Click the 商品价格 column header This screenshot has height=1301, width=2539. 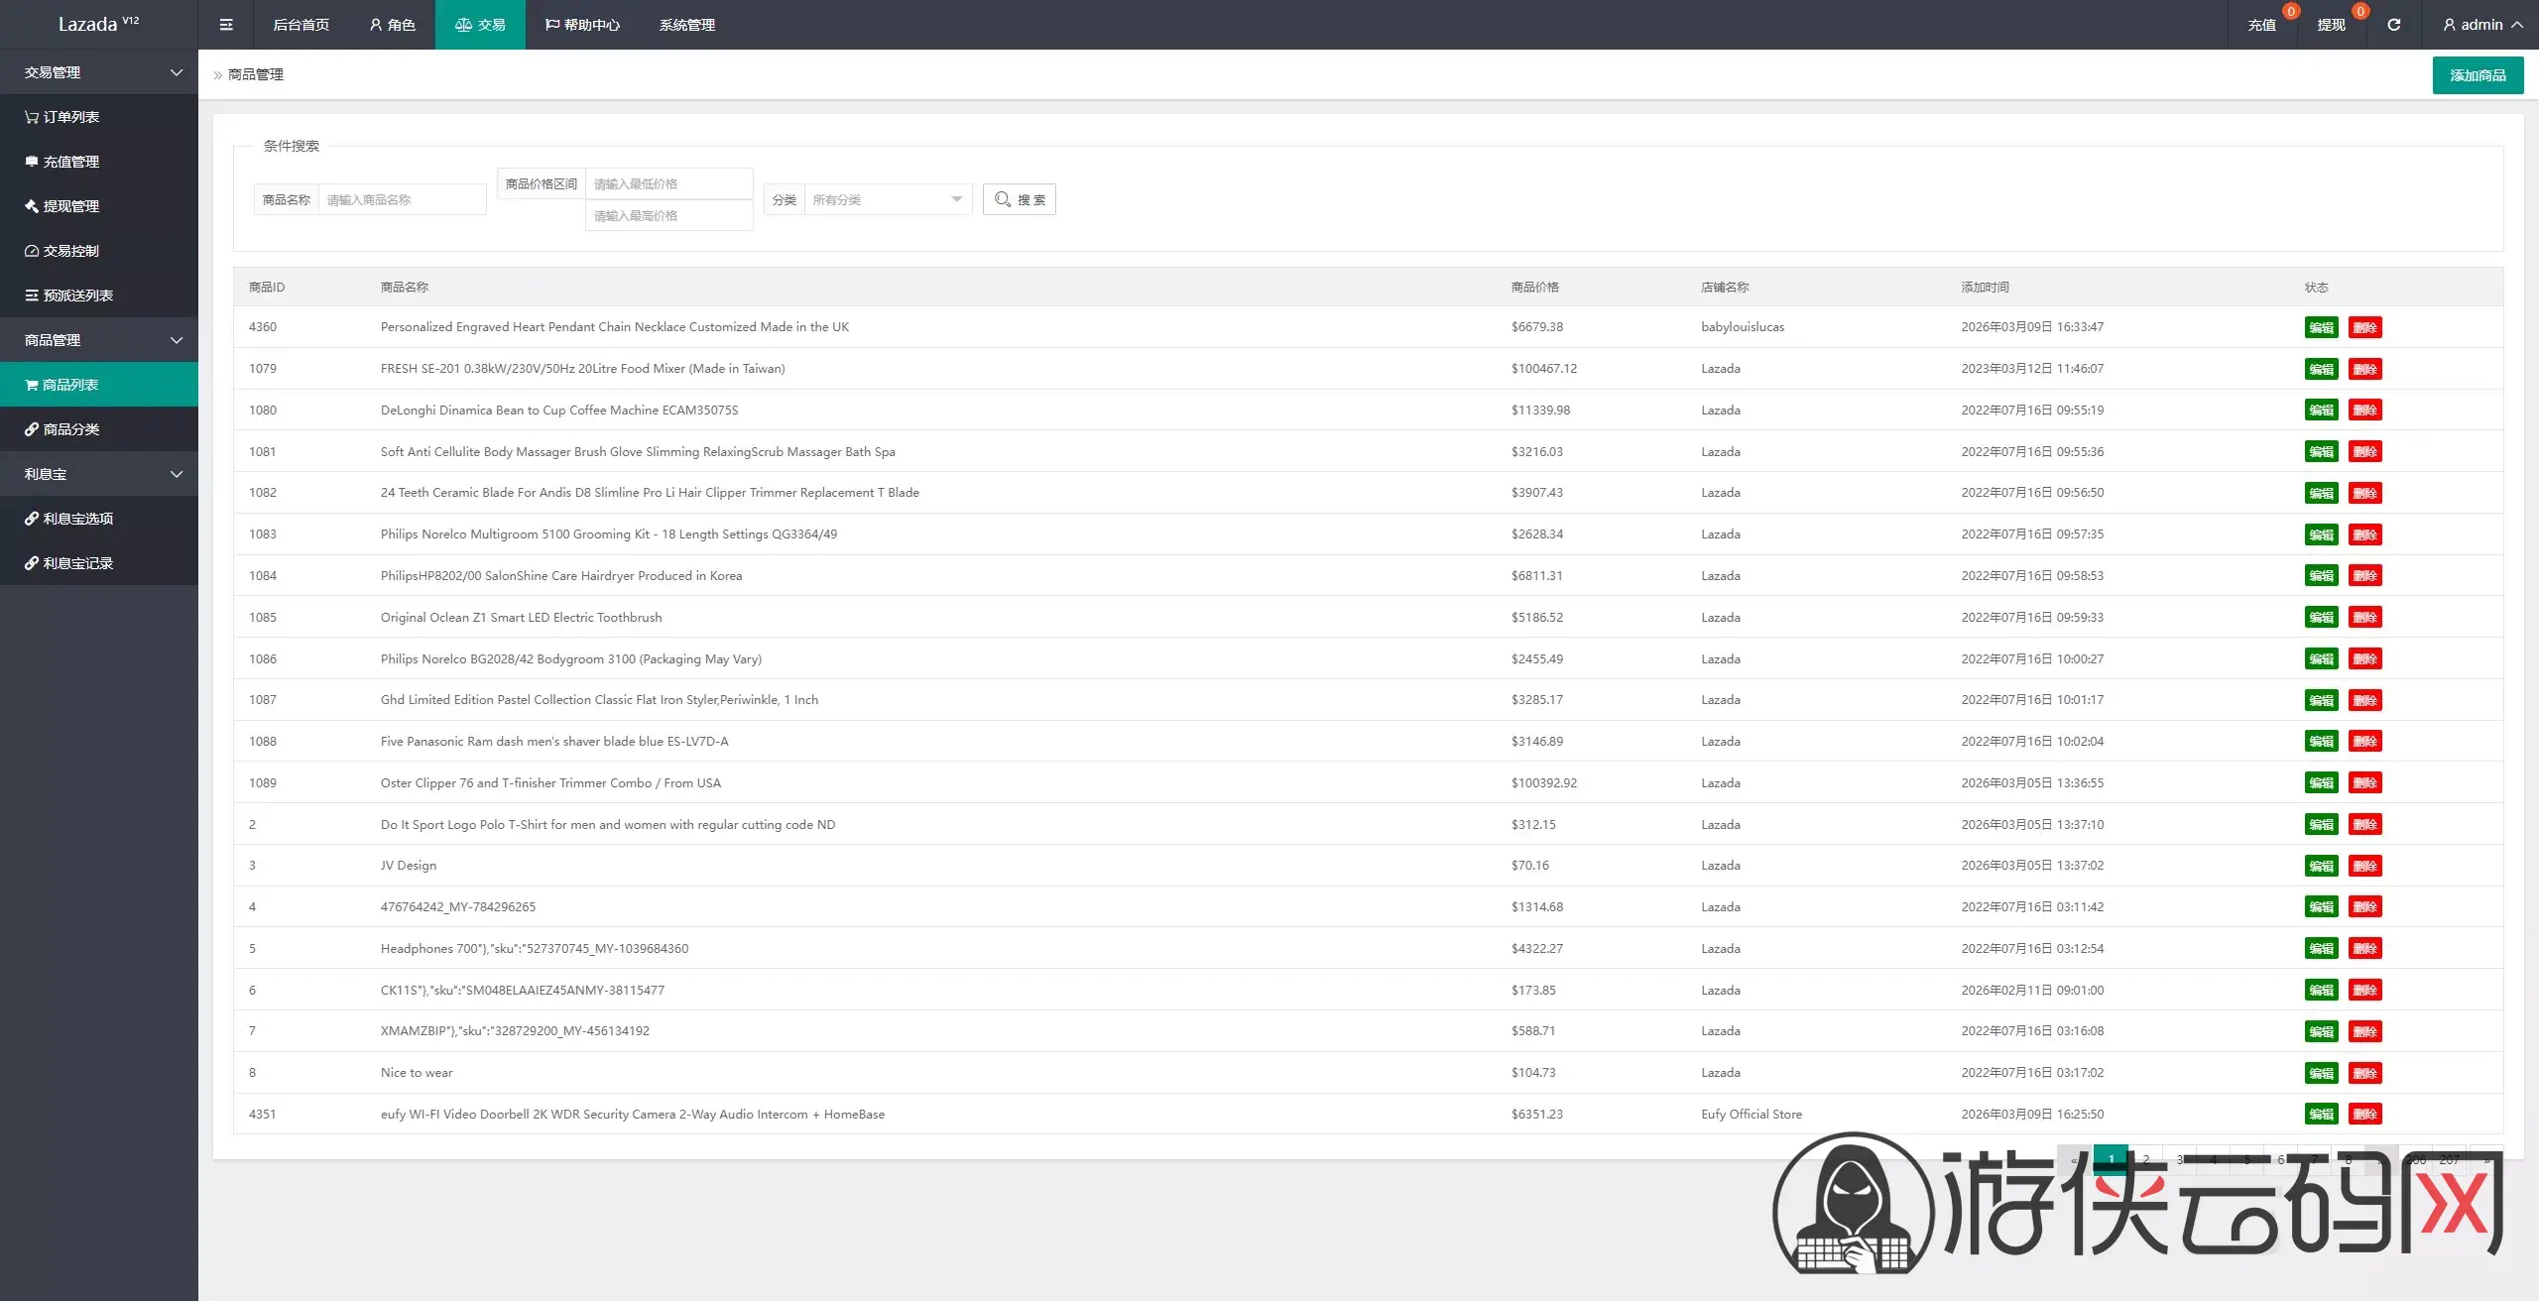click(x=1535, y=288)
